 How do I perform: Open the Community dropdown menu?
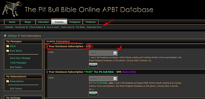(x=22, y=27)
